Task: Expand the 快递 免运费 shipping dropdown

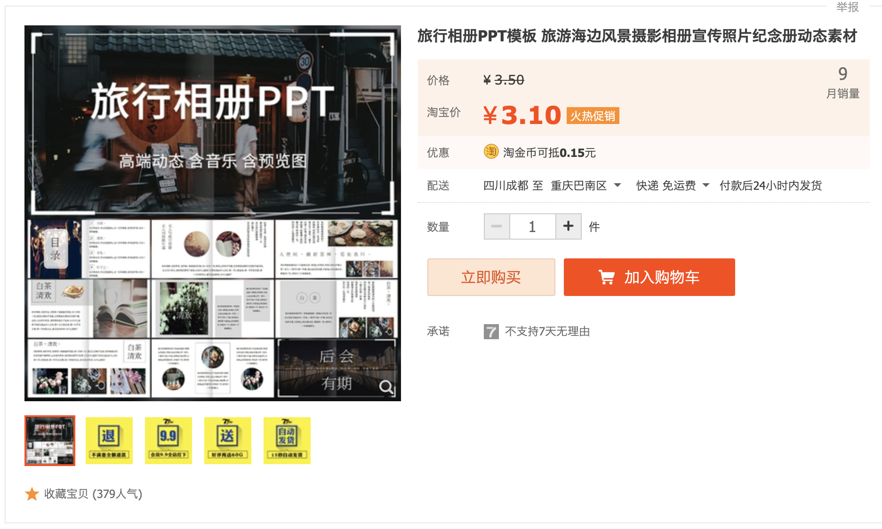Action: (672, 186)
